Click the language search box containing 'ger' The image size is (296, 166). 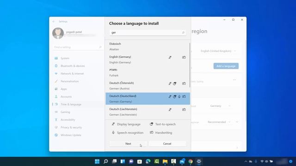tap(148, 33)
